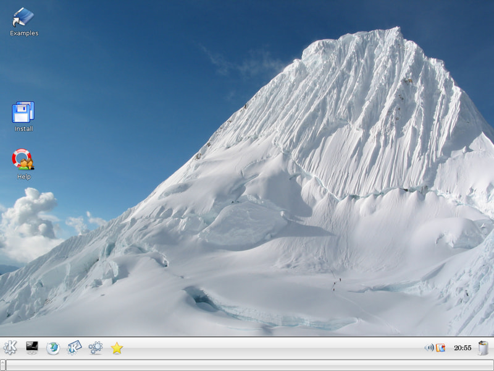Viewport: 494px width, 371px height.
Task: Click the taskbar grip handle at left
Action: coord(3,365)
